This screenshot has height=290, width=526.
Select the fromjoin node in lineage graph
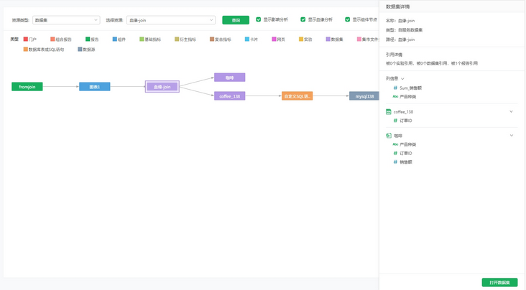(27, 87)
